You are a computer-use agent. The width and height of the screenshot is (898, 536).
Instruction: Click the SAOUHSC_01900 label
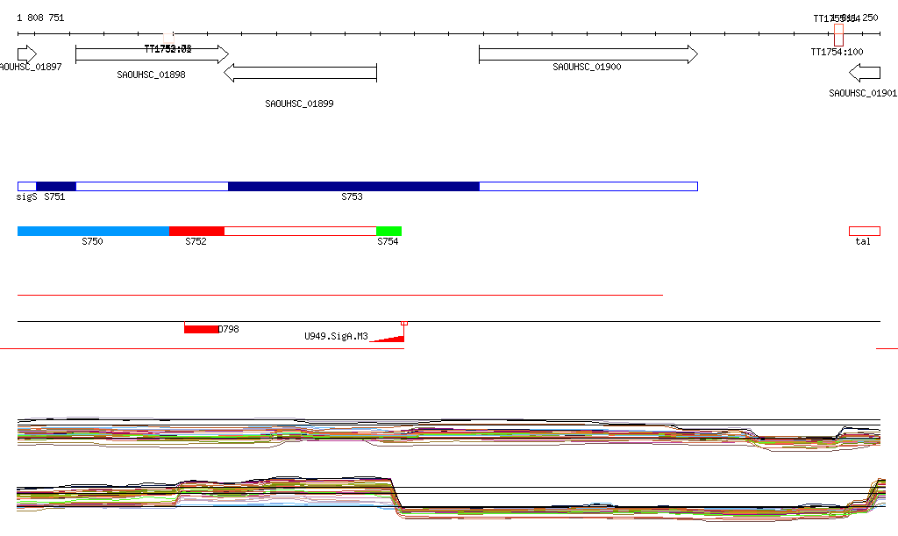click(587, 67)
